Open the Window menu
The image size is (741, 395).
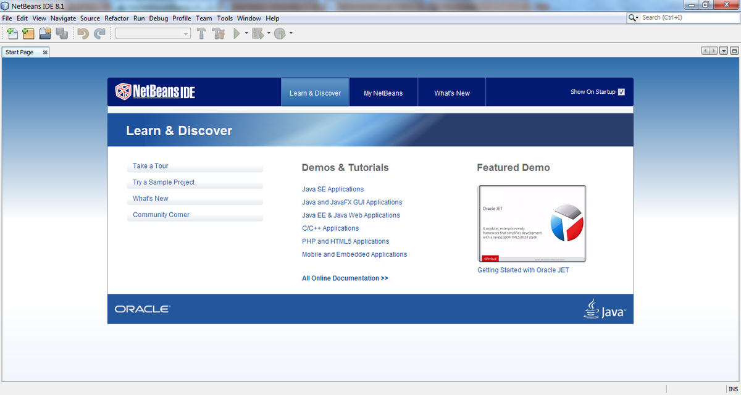(x=249, y=19)
